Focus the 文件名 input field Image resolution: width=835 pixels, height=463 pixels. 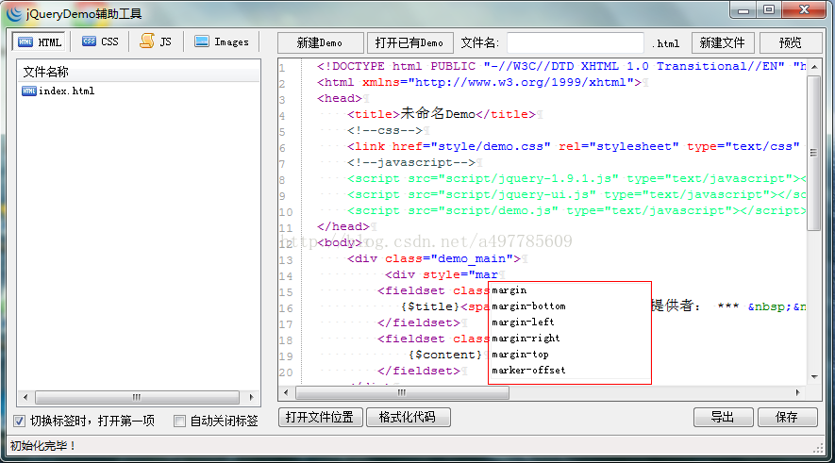click(x=576, y=42)
